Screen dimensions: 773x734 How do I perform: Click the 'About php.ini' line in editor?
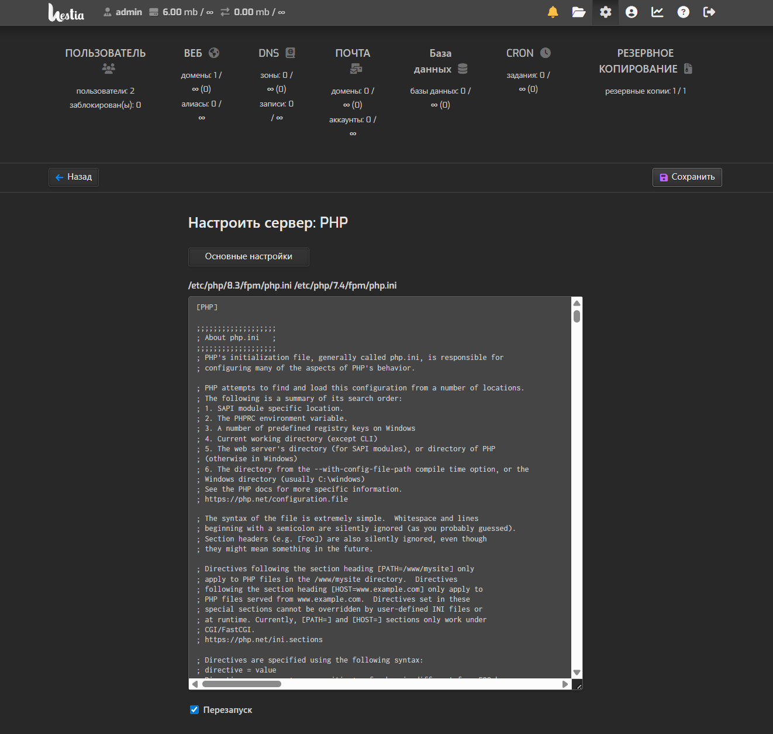coord(236,338)
